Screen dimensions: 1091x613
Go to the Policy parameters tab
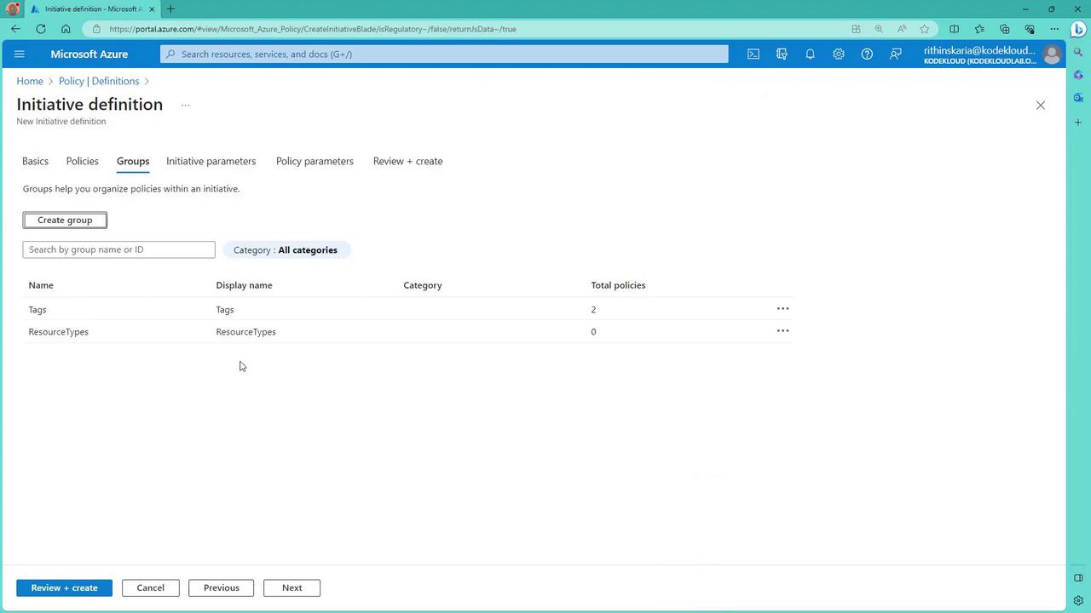tap(315, 161)
